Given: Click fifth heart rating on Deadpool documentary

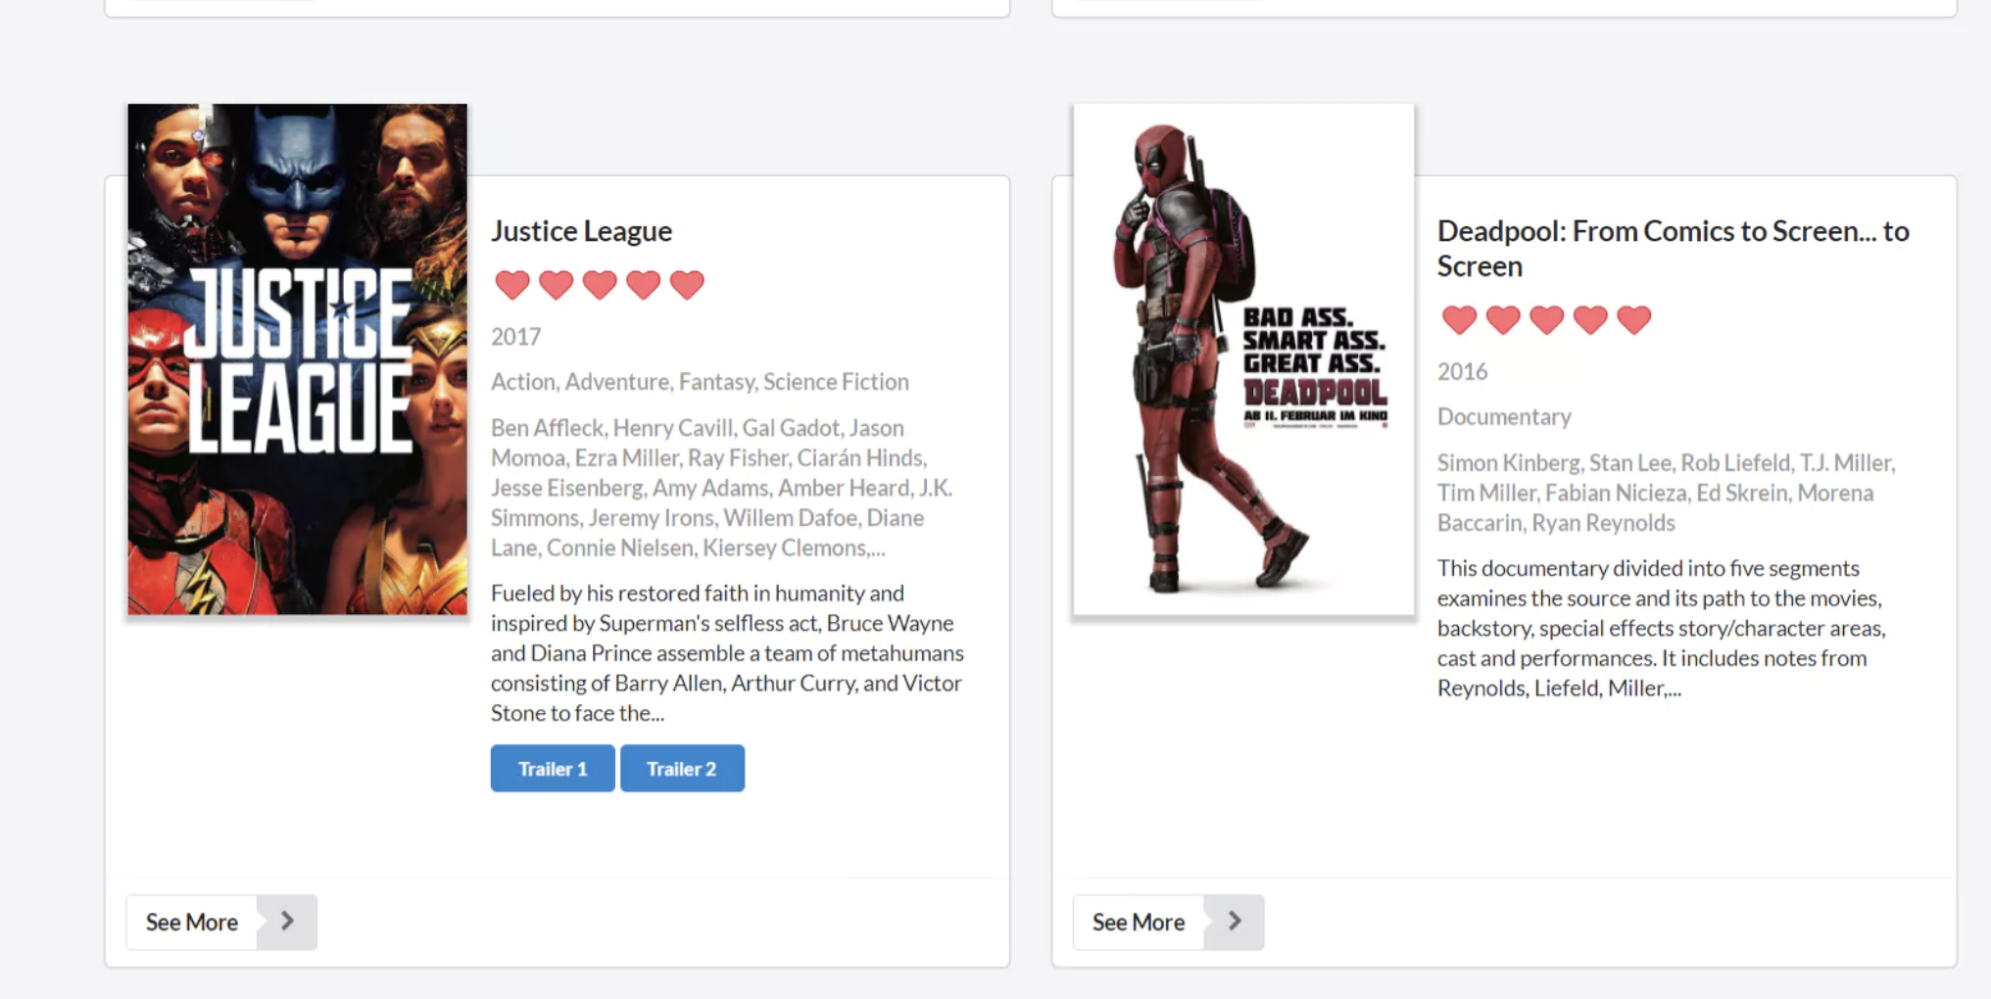Looking at the screenshot, I should coord(1634,320).
